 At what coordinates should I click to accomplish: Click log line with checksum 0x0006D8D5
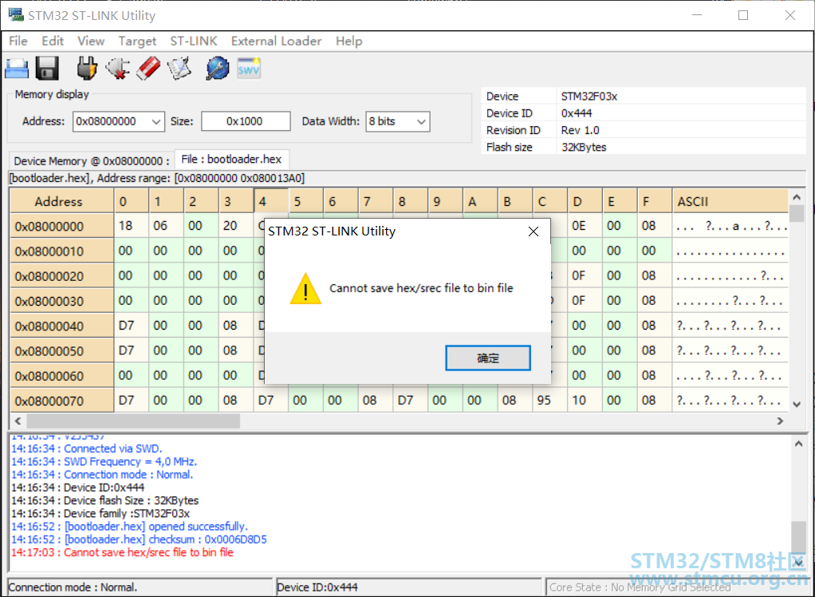(139, 540)
